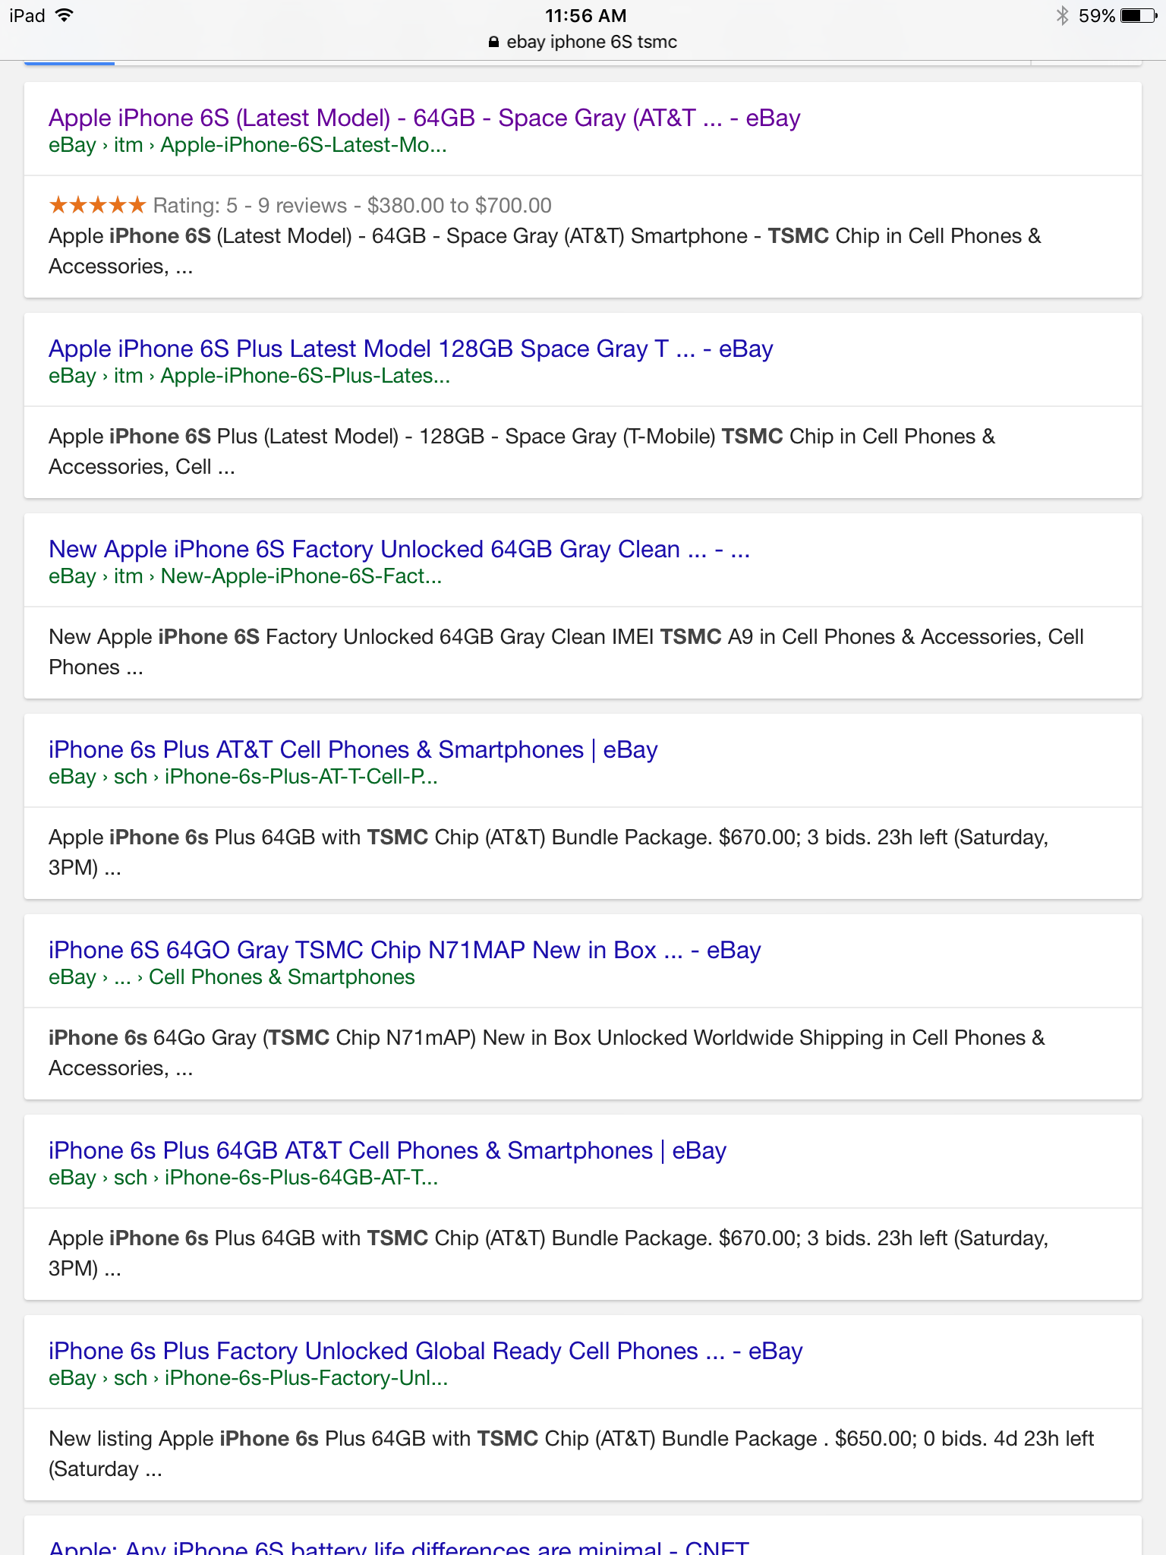Image resolution: width=1166 pixels, height=1555 pixels.
Task: Open 'New Apple iPhone 6S Factory Unlocked 64GB Gray Clean' result
Action: [399, 549]
